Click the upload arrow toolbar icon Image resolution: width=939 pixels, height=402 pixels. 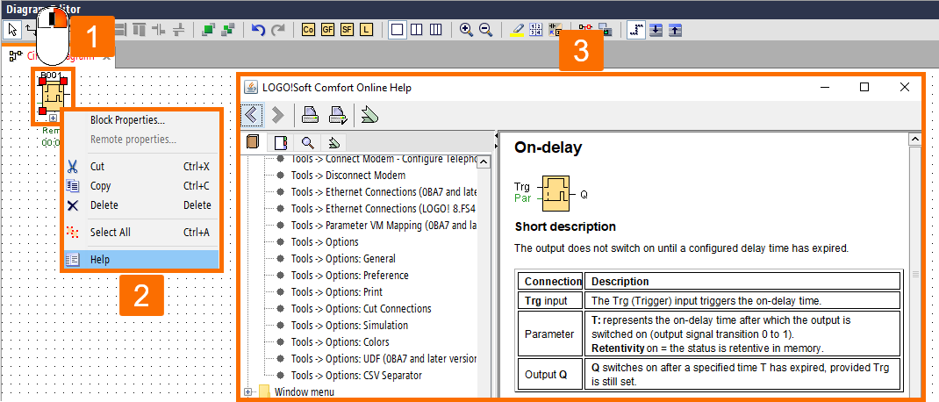pos(675,29)
